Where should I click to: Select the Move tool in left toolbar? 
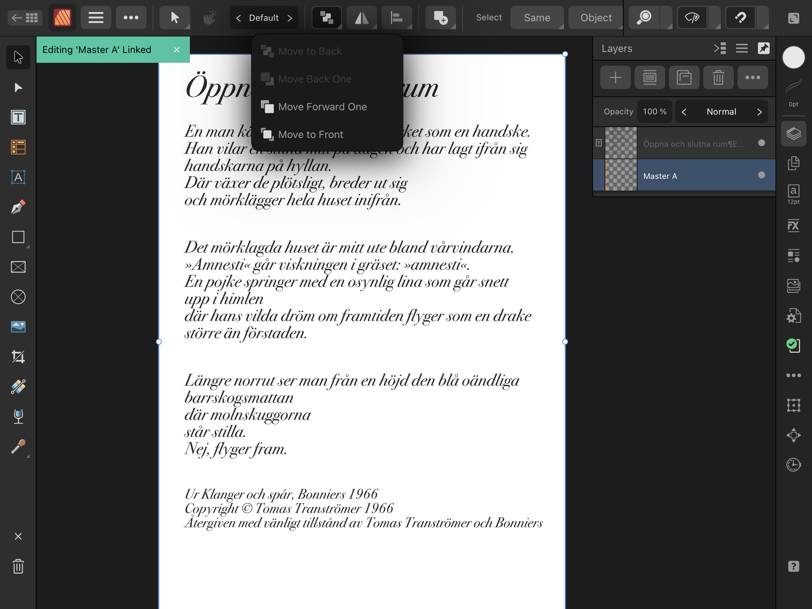[18, 57]
